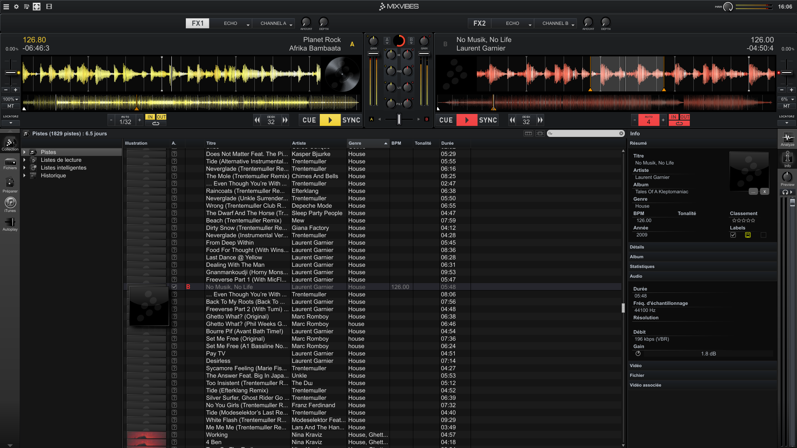Toggle loop icon under deck A IN/OUT

coord(156,123)
